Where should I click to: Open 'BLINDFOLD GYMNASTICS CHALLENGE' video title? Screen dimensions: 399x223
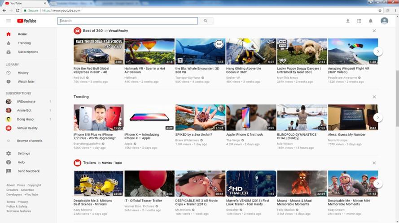(297, 137)
